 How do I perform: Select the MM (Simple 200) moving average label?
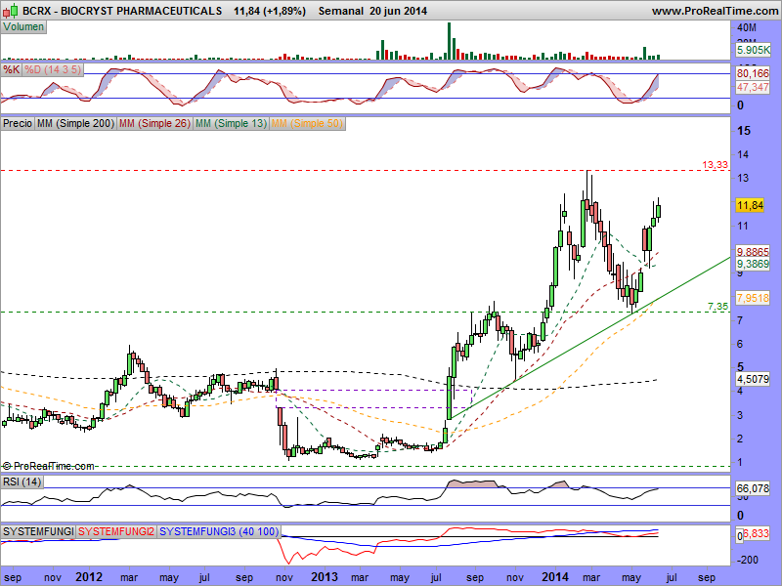pyautogui.click(x=75, y=123)
